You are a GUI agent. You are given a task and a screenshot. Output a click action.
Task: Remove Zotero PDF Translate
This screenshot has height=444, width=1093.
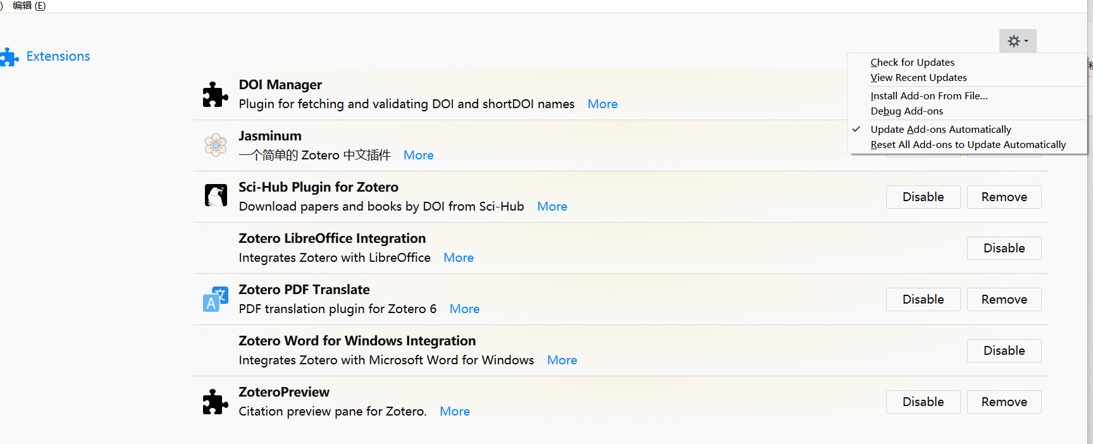[1004, 299]
